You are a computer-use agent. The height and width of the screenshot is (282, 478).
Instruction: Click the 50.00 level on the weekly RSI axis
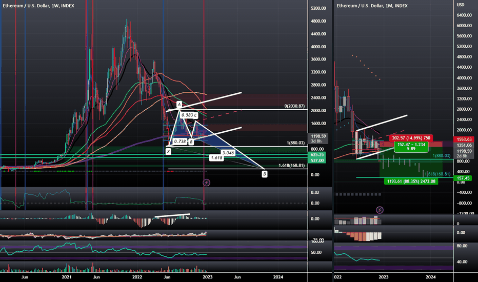click(316, 252)
